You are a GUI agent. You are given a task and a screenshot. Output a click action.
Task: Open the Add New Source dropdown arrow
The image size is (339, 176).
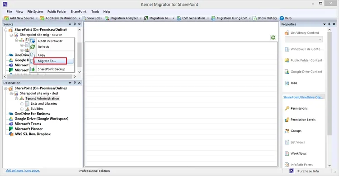tap(37, 18)
